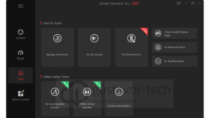Open Fix Bad Resolution

174,61
